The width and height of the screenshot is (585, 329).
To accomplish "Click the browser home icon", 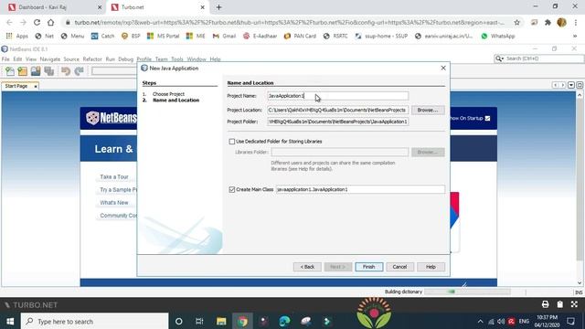I will pos(51,22).
